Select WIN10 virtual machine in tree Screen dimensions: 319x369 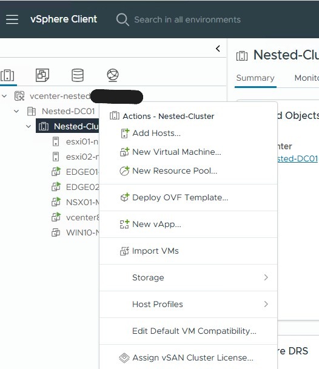coord(82,232)
